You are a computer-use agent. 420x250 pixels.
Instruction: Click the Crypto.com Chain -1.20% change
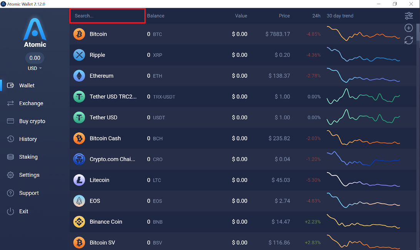(x=313, y=159)
